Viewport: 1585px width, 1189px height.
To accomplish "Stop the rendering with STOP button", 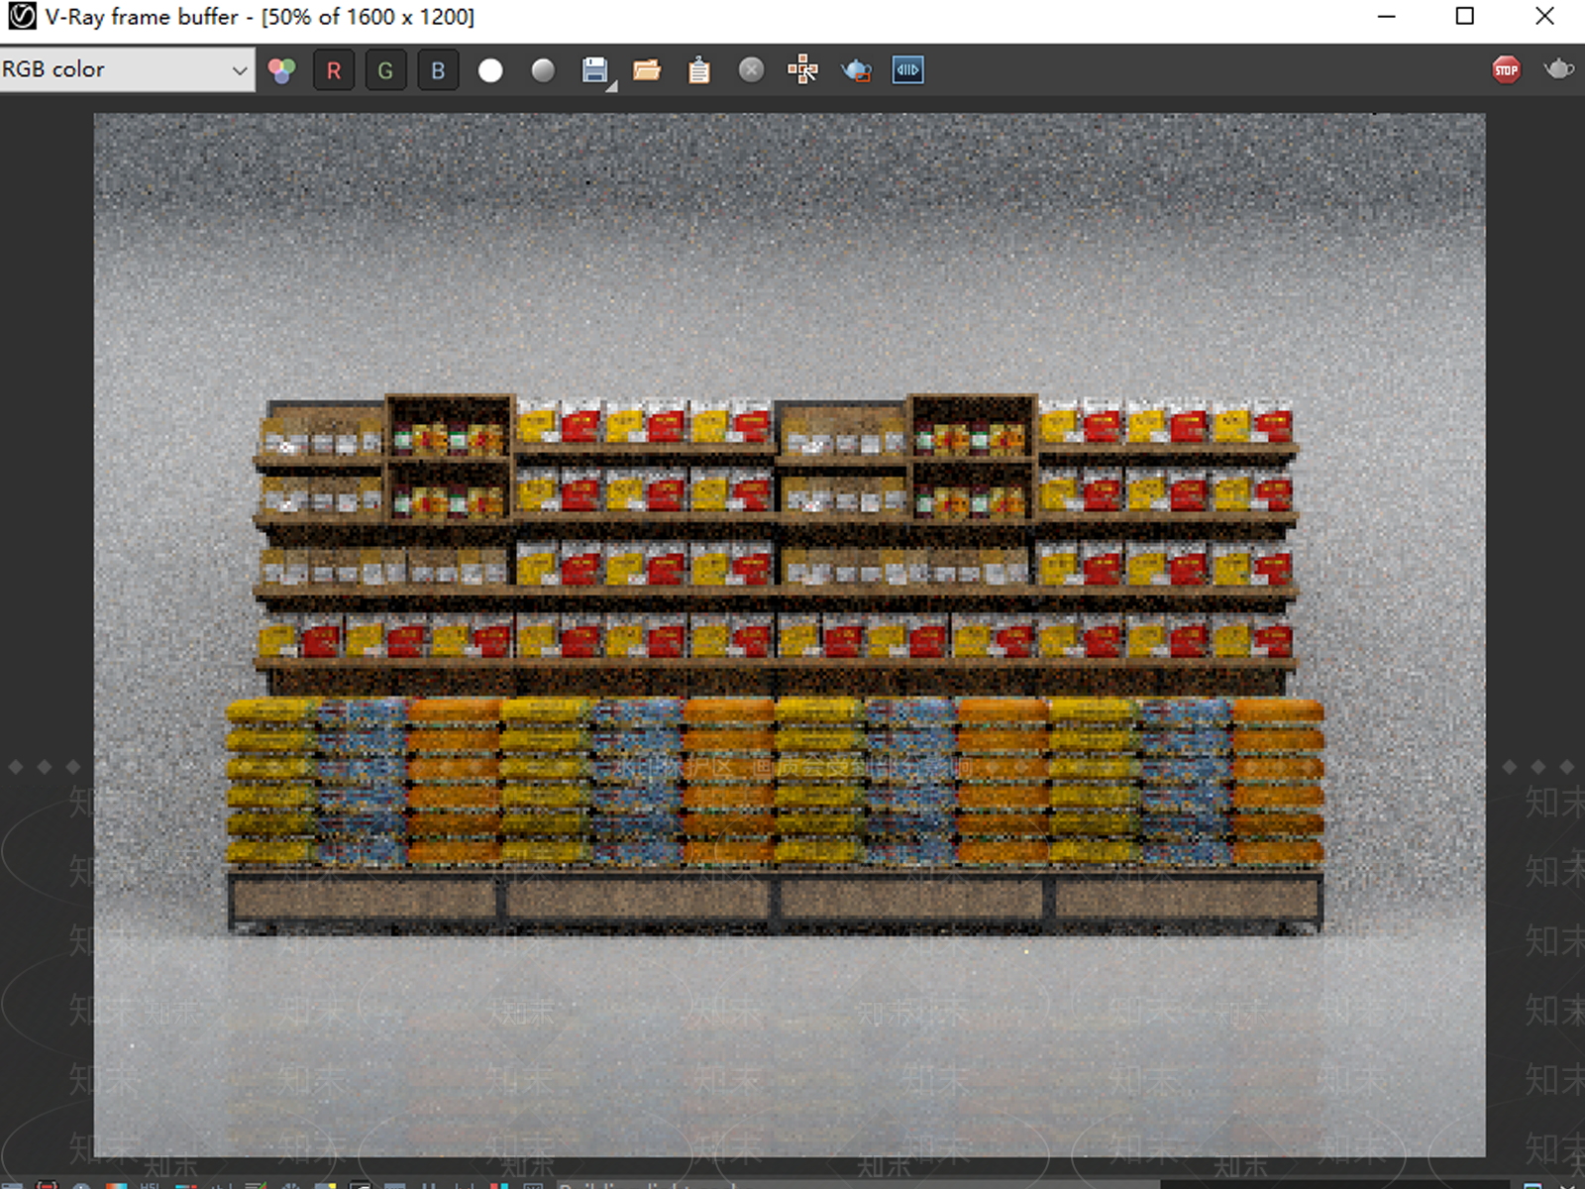I will click(x=1507, y=69).
